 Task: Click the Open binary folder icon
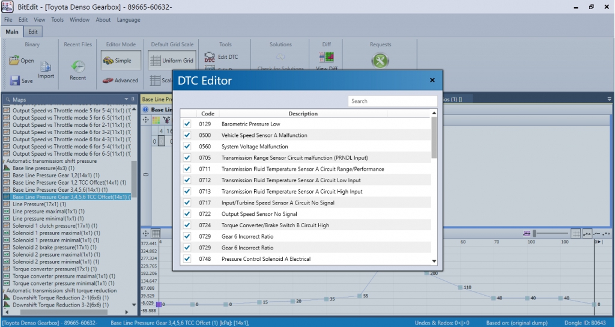(x=14, y=61)
